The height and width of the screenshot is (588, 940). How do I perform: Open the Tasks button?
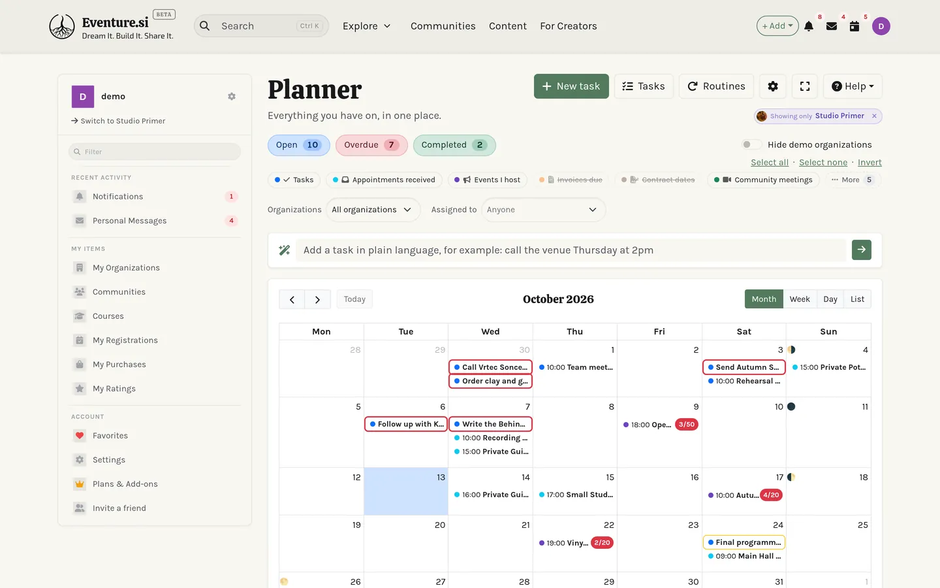click(644, 86)
